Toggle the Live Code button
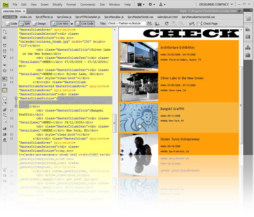Image resolution: width=254 pixels, height=217 pixels. point(85,23)
